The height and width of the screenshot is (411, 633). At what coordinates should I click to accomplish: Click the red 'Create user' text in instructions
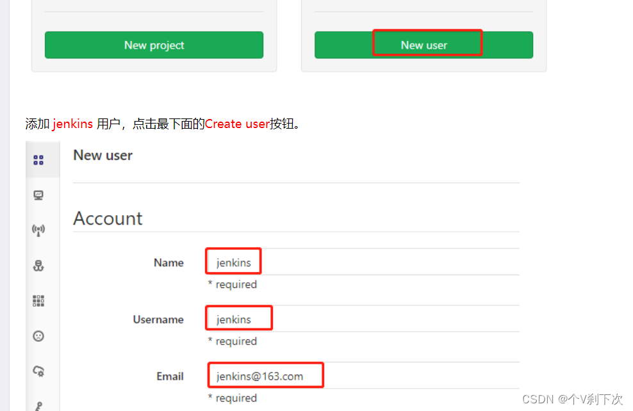coord(237,124)
